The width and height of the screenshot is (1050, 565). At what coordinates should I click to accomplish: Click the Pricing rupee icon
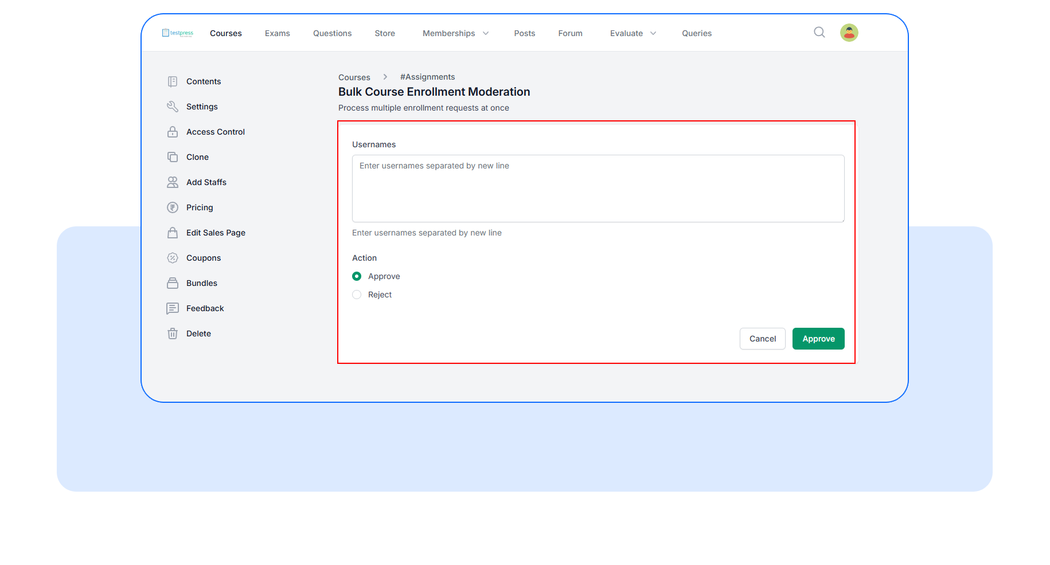point(172,207)
